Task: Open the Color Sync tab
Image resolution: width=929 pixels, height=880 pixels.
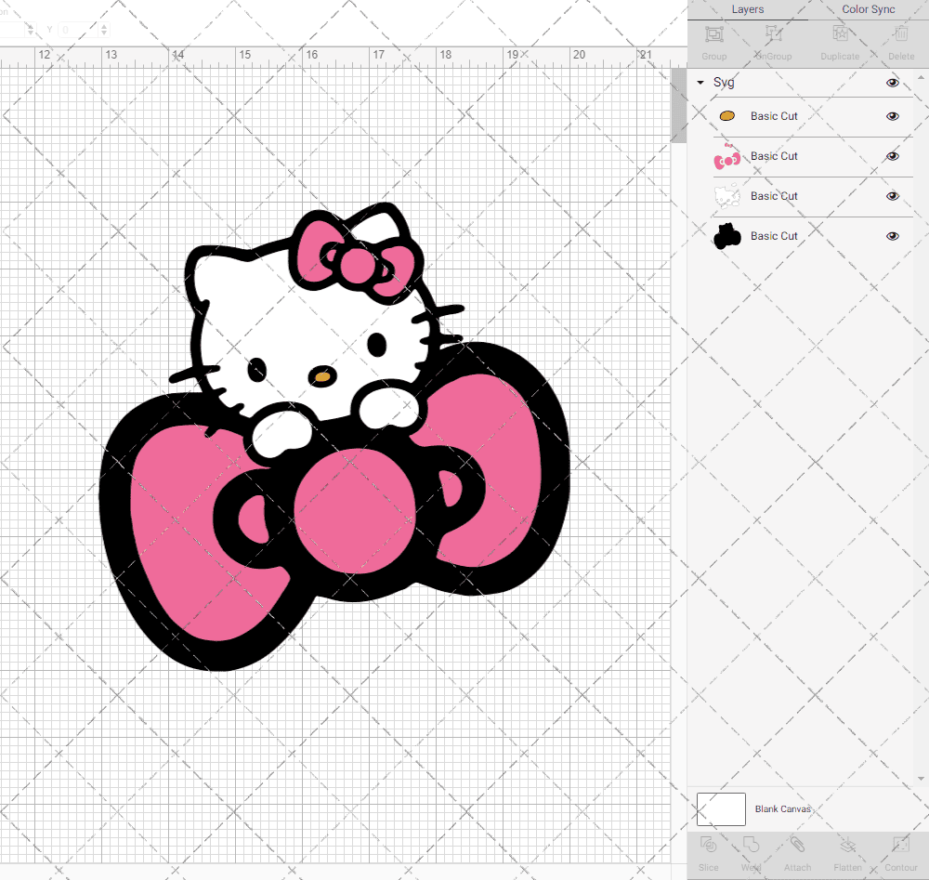Action: (x=868, y=9)
